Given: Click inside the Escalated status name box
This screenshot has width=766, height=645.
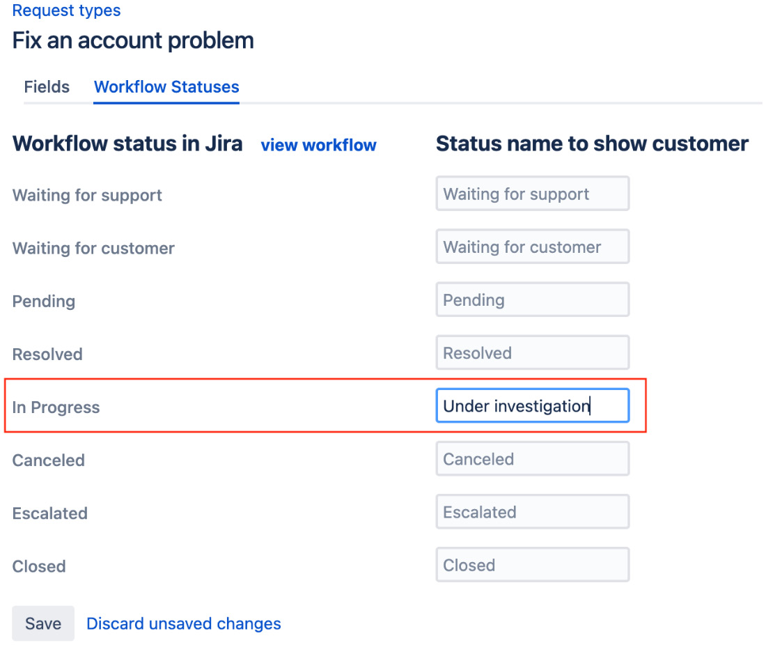Looking at the screenshot, I should coord(532,511).
